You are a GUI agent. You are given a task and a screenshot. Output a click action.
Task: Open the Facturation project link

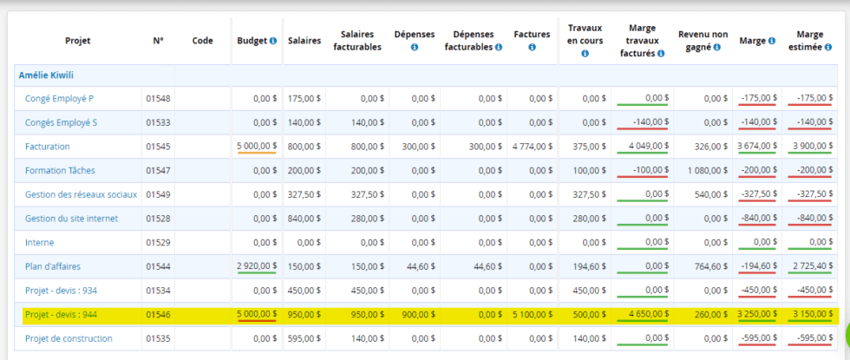tap(48, 147)
